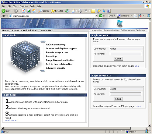Click the V.2 User name field

click(126, 89)
